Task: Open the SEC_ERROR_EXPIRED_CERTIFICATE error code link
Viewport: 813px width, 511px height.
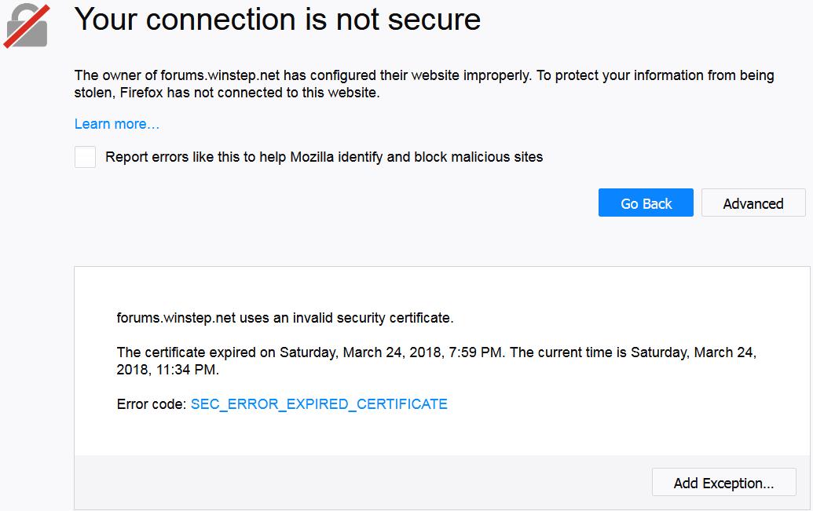Action: point(319,404)
